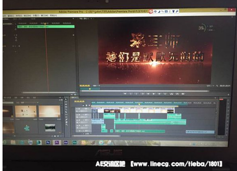Click the timeline horizontal scrollbar
Image resolution: width=237 pixels, height=171 pixels.
[96, 136]
